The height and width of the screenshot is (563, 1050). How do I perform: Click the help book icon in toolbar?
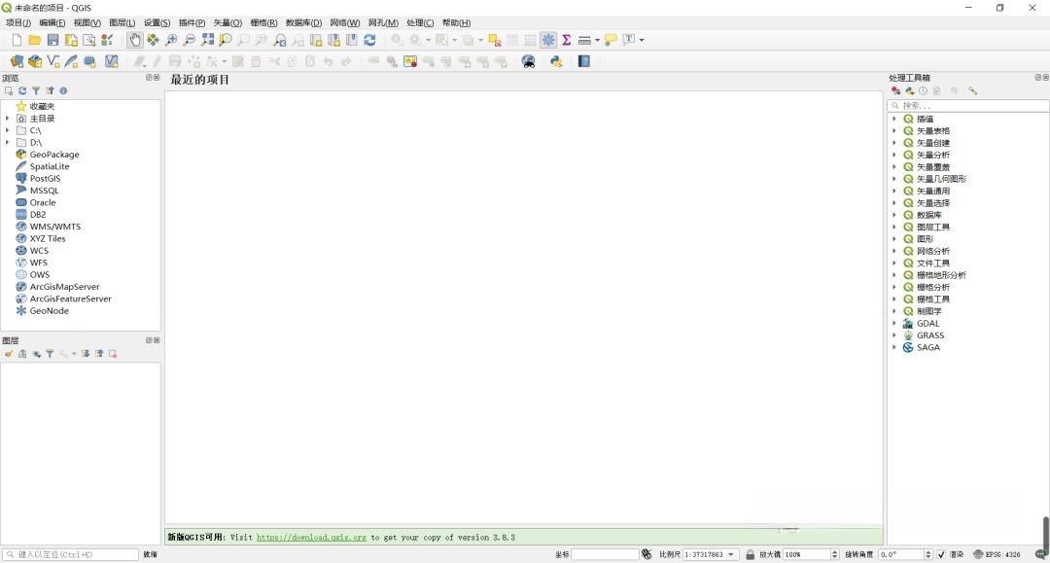tap(584, 61)
